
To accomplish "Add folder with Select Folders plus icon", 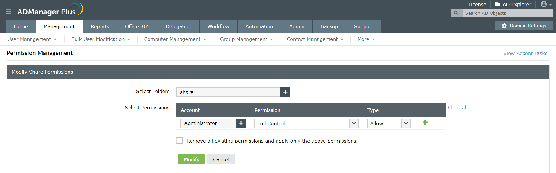I will tap(285, 92).
